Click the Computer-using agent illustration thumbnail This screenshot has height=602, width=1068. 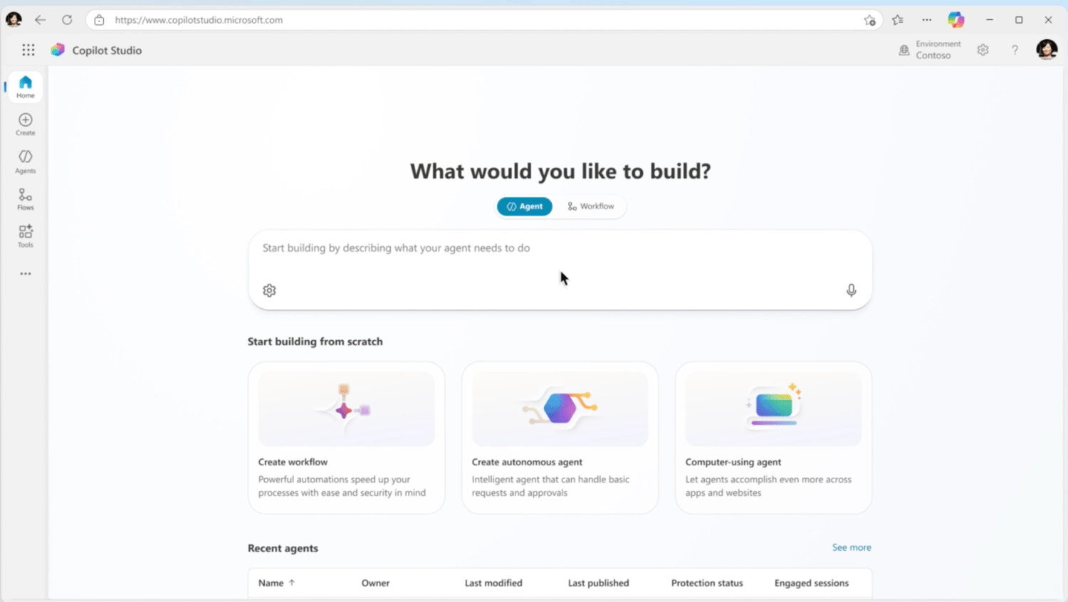pyautogui.click(x=773, y=409)
